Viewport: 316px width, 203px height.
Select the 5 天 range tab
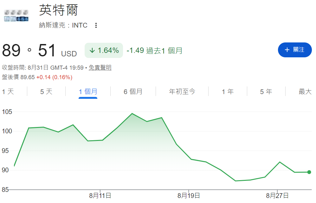coord(46,92)
